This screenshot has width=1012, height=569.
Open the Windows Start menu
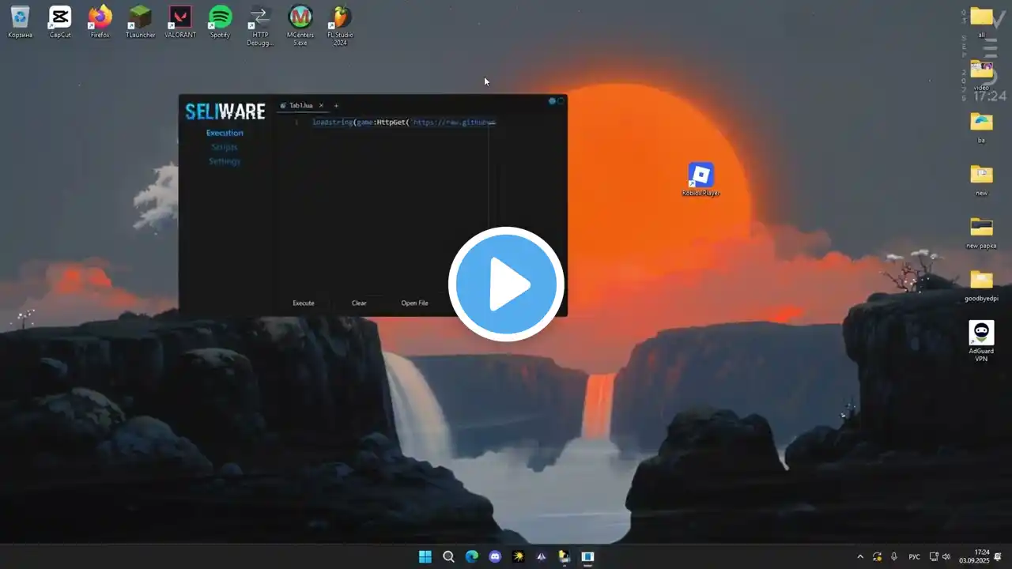coord(425,556)
